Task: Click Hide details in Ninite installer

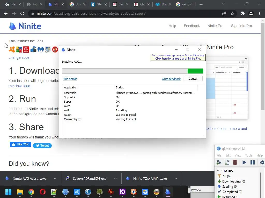Action: (x=70, y=79)
